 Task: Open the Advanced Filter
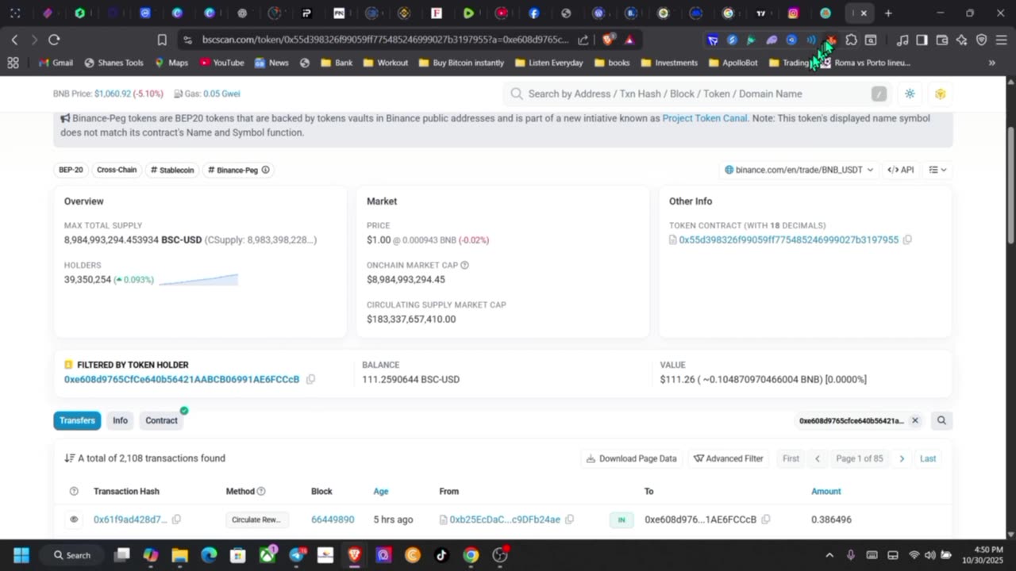tap(728, 458)
